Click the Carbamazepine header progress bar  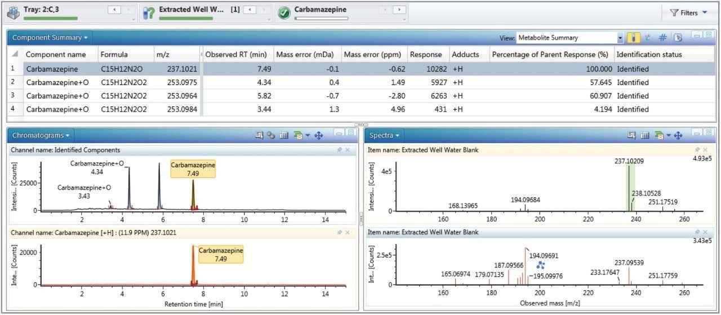coord(321,18)
